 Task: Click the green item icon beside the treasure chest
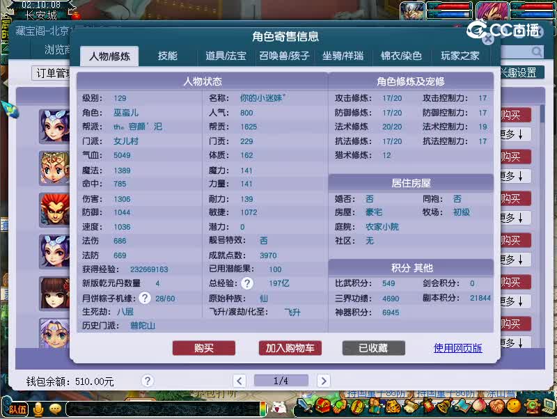(340, 407)
